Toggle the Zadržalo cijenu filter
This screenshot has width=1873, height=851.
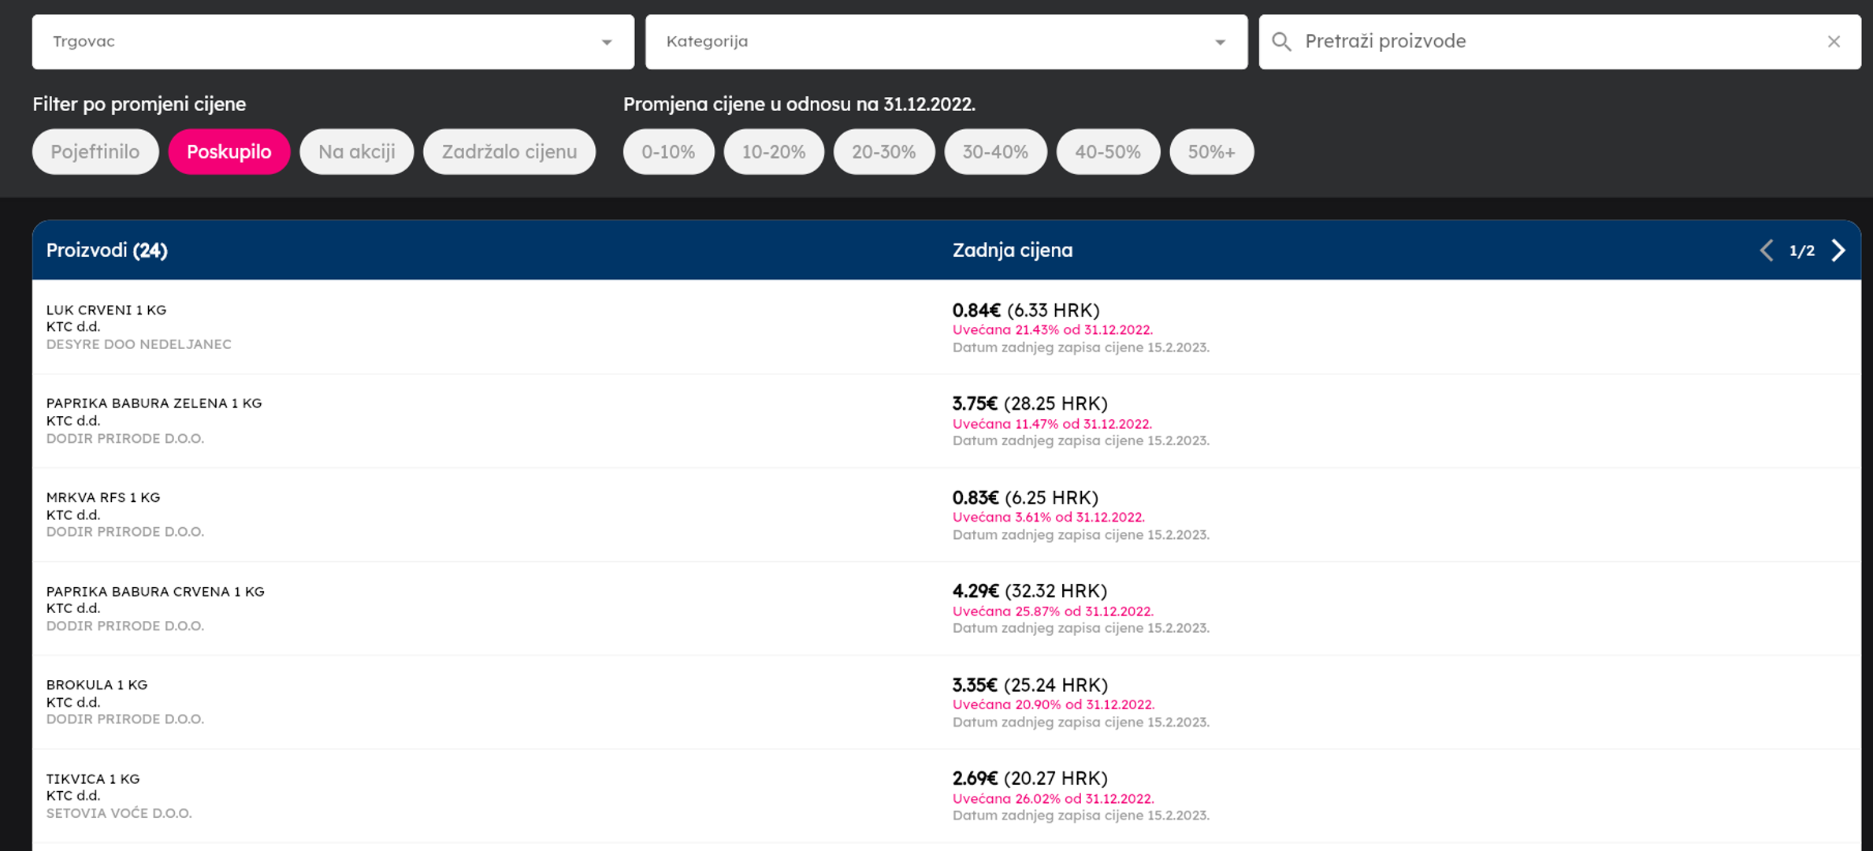pos(509,152)
